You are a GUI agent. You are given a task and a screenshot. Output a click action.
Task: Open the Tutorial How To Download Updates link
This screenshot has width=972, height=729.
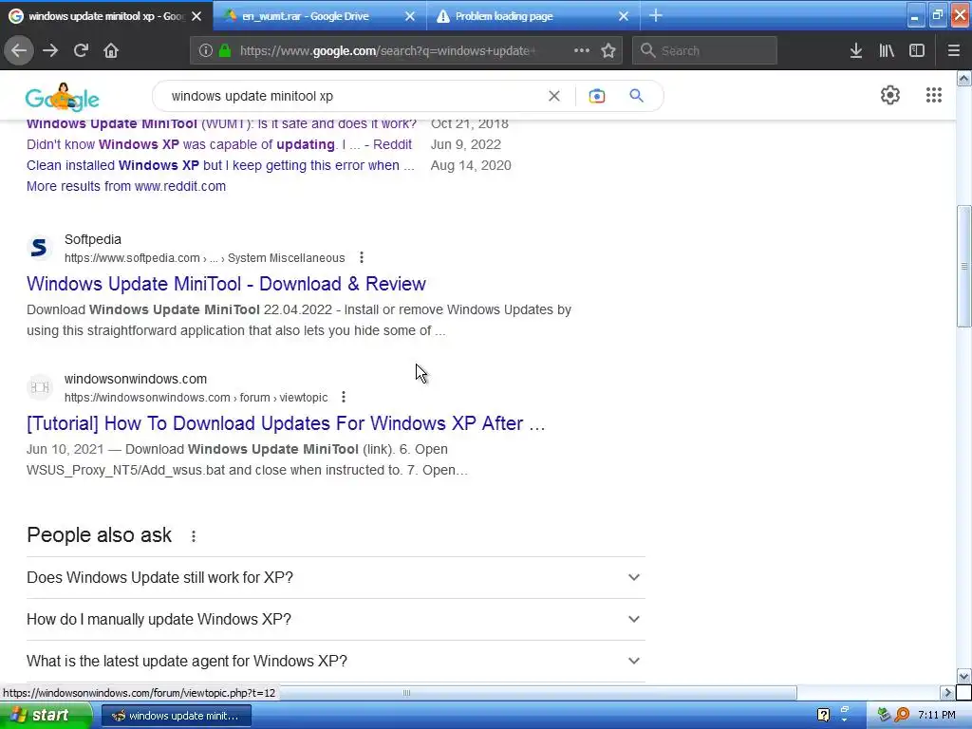click(x=286, y=422)
